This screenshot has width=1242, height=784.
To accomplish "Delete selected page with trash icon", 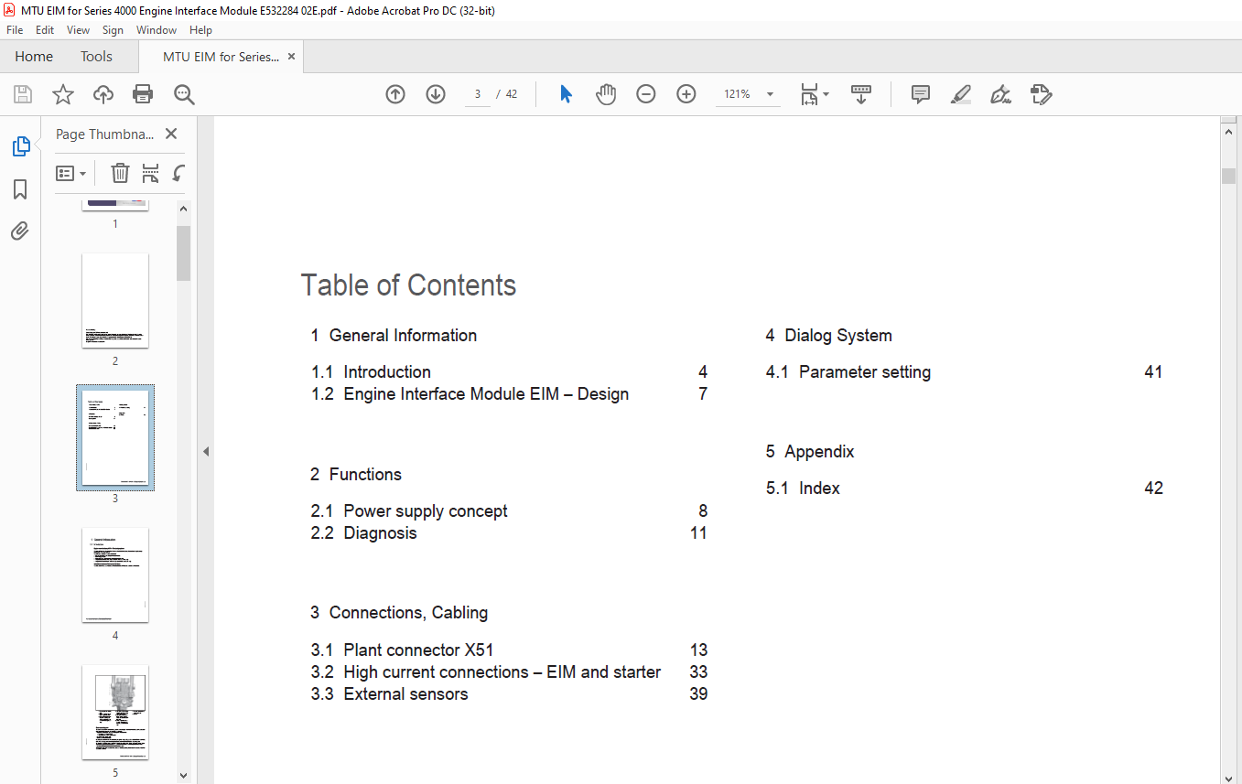I will (x=120, y=173).
